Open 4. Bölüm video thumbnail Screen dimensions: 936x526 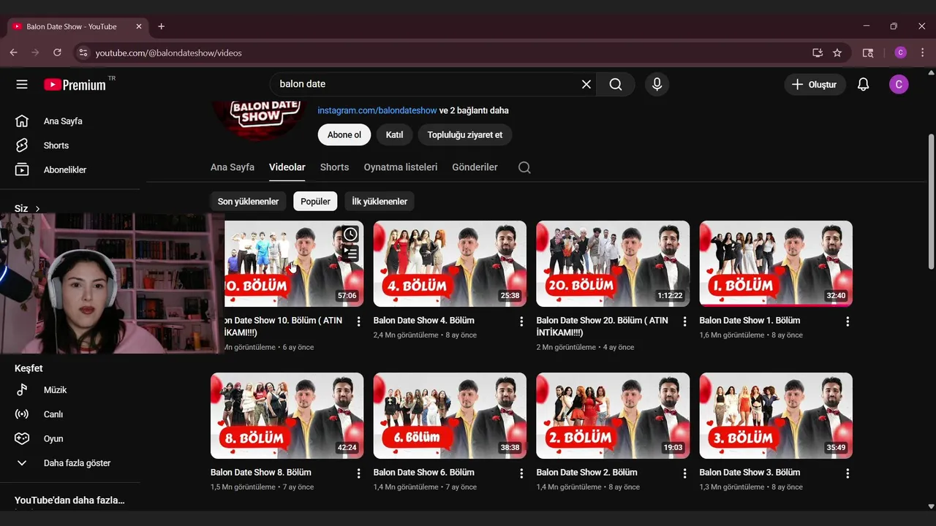point(450,264)
